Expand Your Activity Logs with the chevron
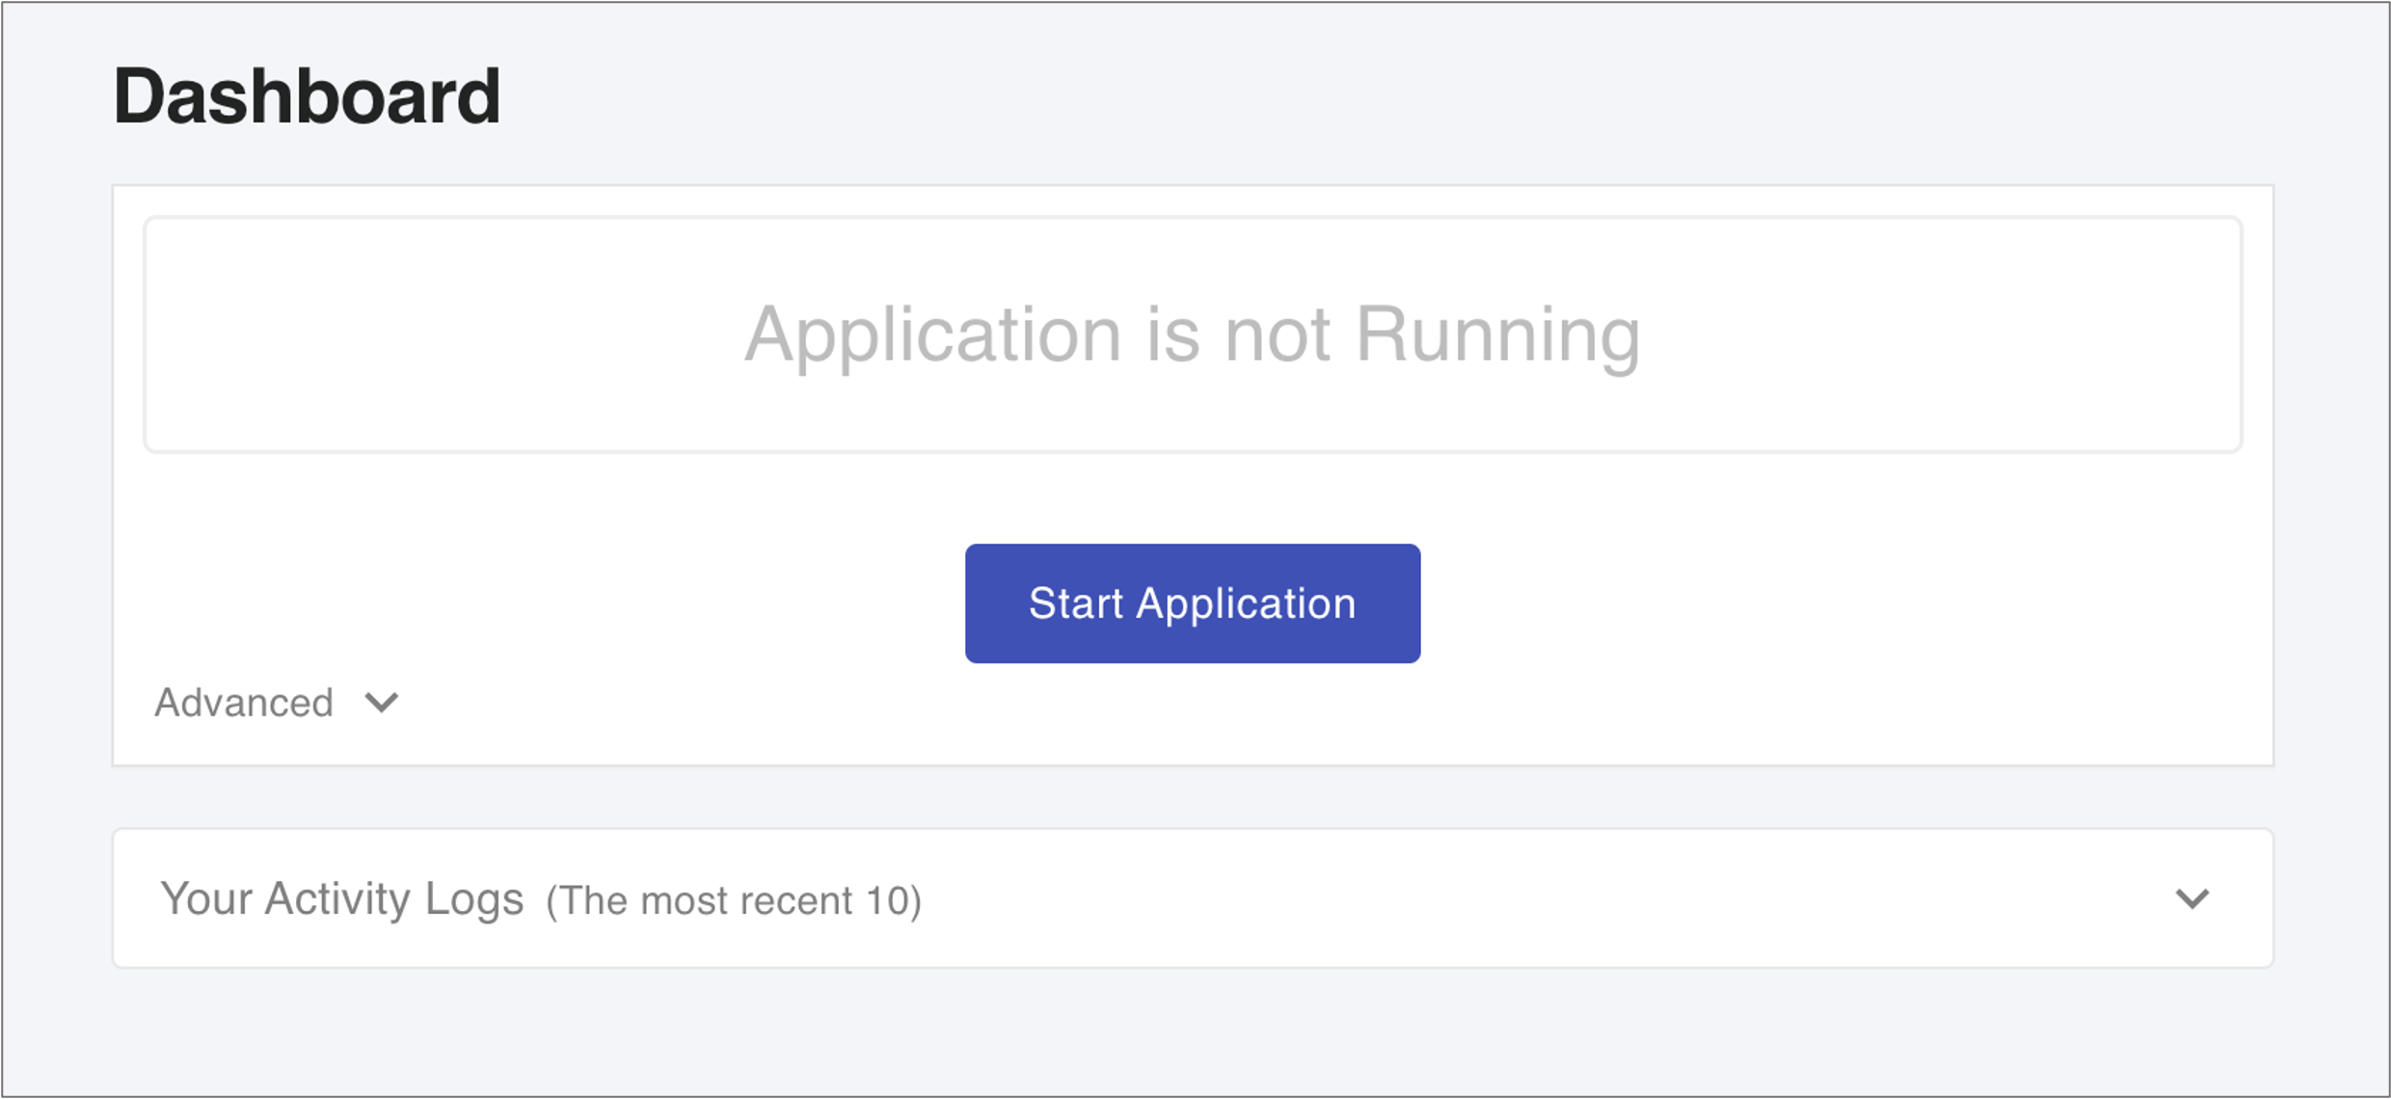The height and width of the screenshot is (1099, 2391). tap(2191, 898)
